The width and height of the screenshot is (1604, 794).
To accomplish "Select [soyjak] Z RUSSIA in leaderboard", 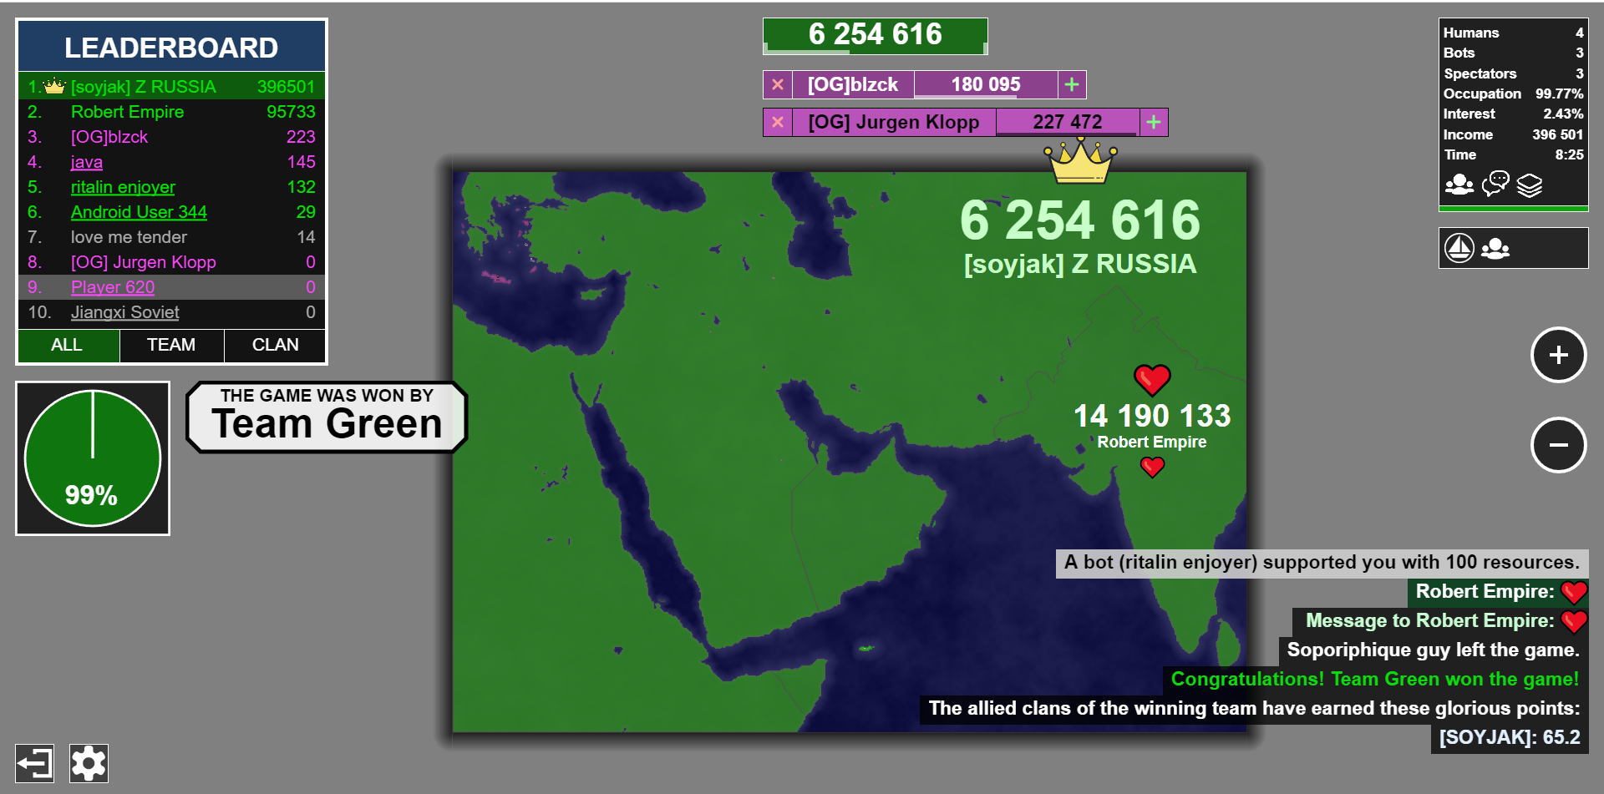I will tap(171, 87).
